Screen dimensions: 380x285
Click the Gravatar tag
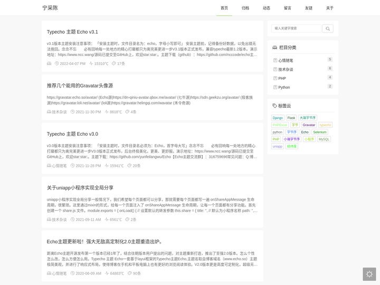[309, 125]
